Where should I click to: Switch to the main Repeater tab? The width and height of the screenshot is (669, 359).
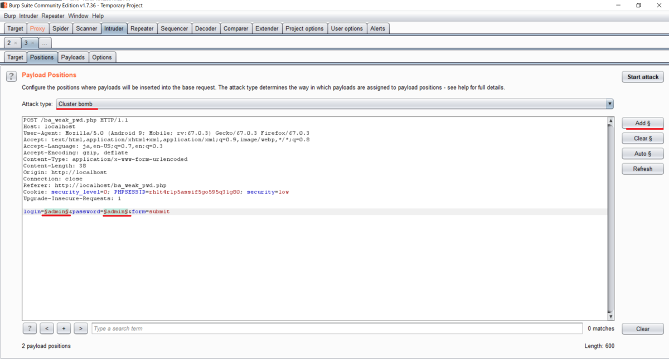tap(142, 28)
